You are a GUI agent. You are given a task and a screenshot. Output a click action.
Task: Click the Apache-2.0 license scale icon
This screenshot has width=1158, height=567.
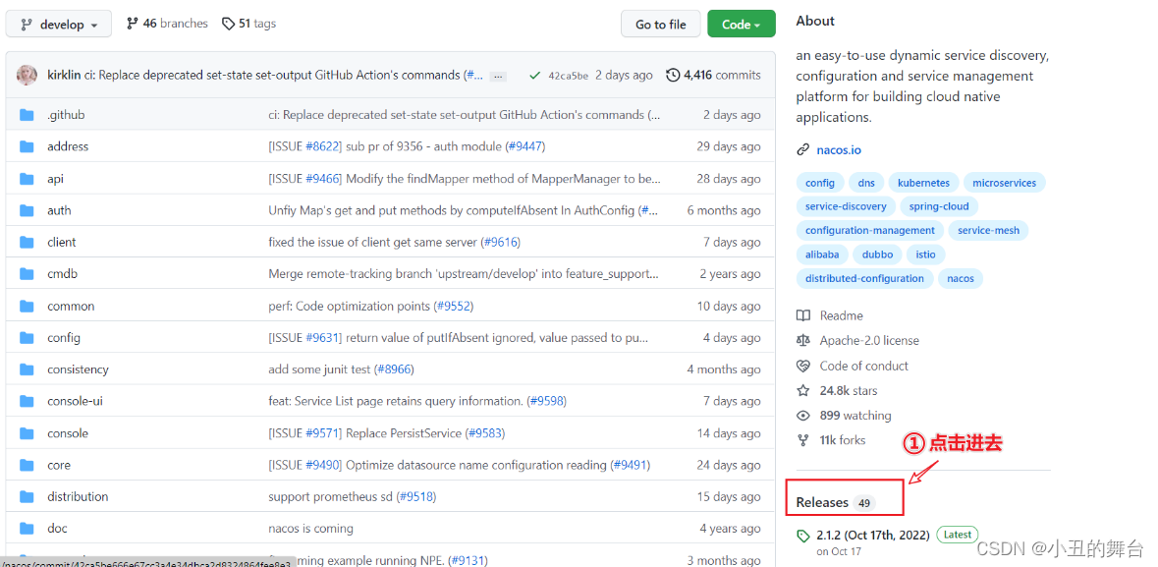pyautogui.click(x=803, y=341)
